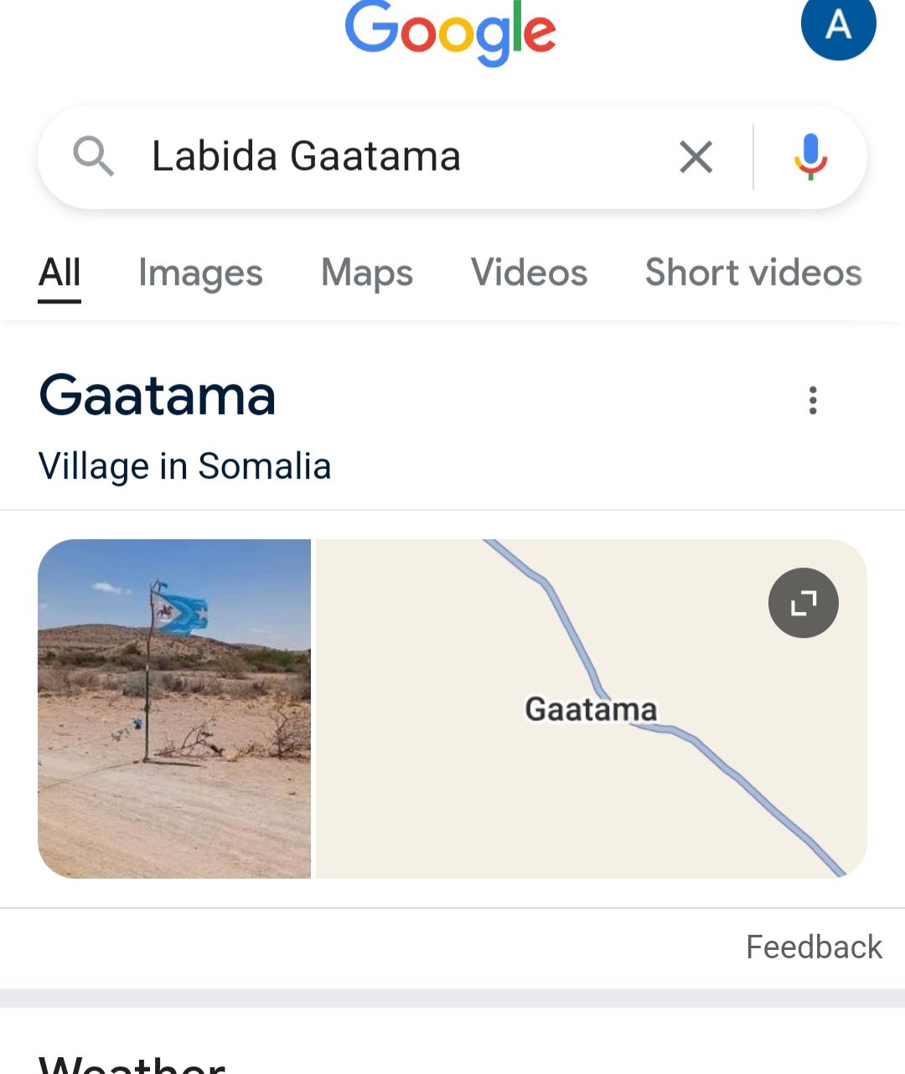This screenshot has height=1074, width=905.
Task: Tap the Gaatama knowledge panel title
Action: [158, 396]
